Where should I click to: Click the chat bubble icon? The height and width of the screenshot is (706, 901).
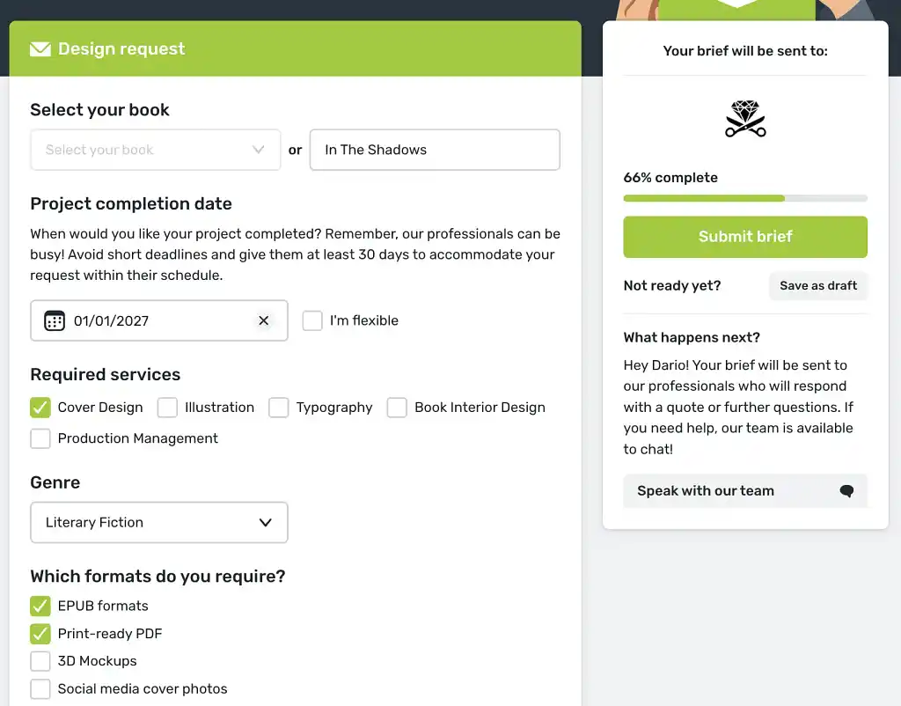[846, 491]
